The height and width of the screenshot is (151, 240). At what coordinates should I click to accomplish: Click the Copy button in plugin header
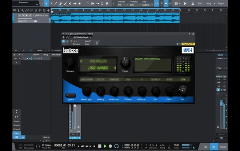pos(87,44)
